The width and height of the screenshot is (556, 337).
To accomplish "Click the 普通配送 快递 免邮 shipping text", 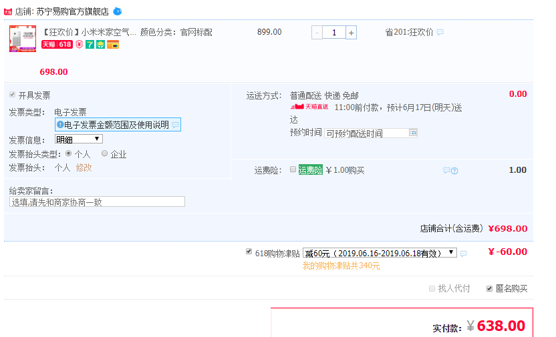I will [324, 95].
